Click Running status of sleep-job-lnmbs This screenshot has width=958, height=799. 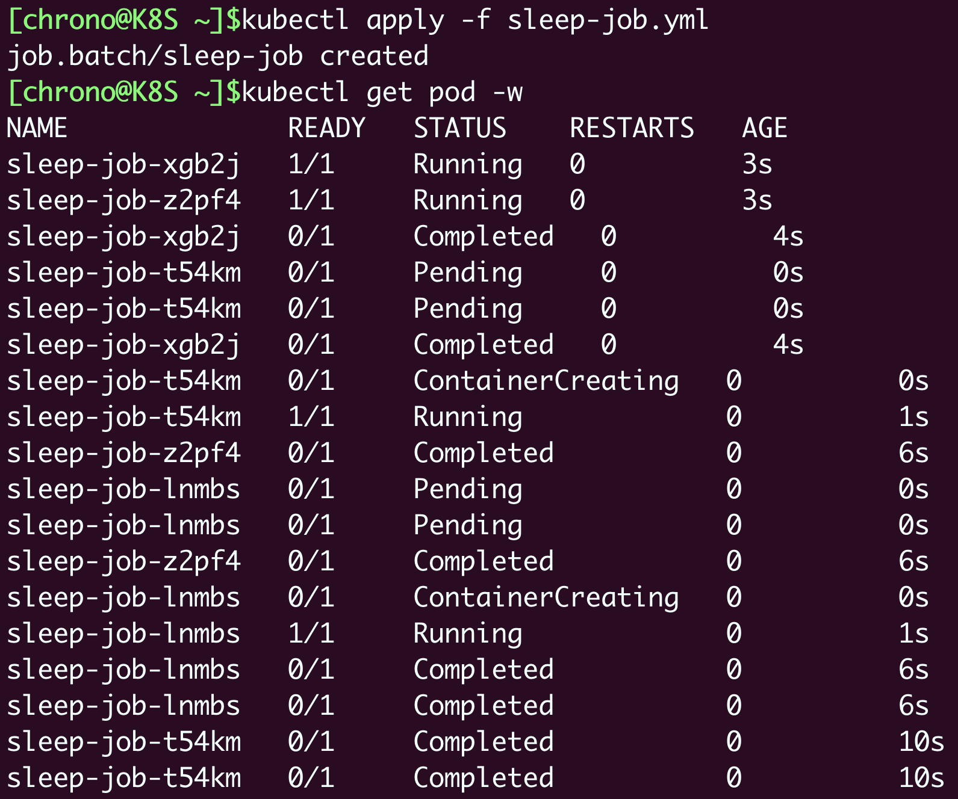pyautogui.click(x=468, y=634)
